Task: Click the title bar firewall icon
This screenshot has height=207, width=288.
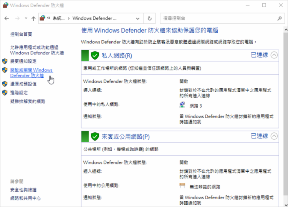Action: [x=5, y=5]
